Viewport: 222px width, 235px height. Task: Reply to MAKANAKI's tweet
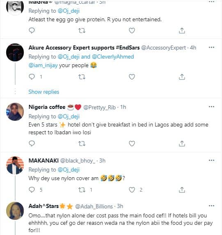tap(32, 190)
